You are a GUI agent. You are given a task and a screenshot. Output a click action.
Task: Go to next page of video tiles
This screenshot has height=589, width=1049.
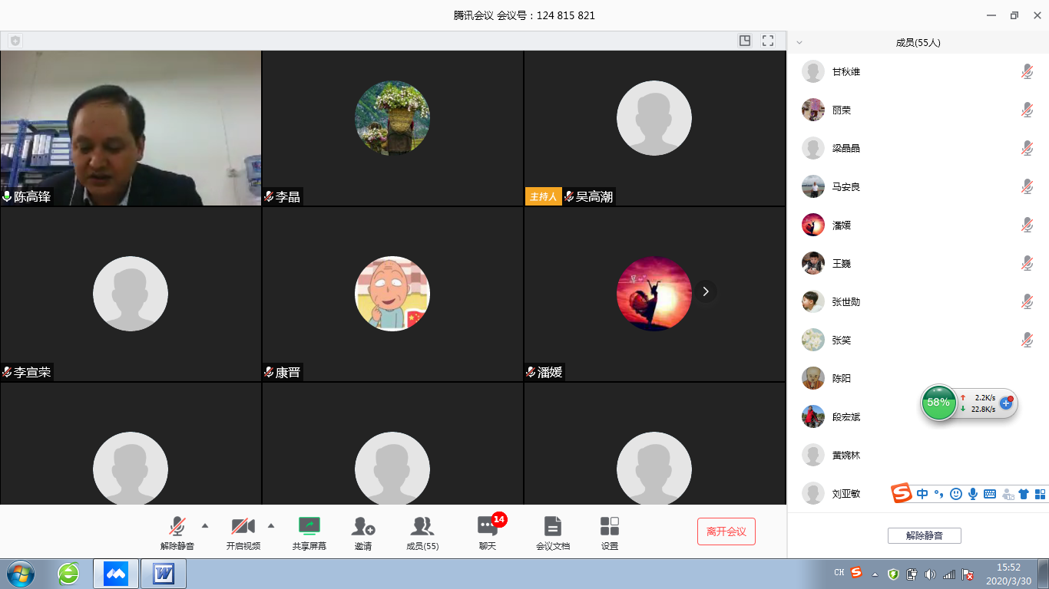point(706,291)
